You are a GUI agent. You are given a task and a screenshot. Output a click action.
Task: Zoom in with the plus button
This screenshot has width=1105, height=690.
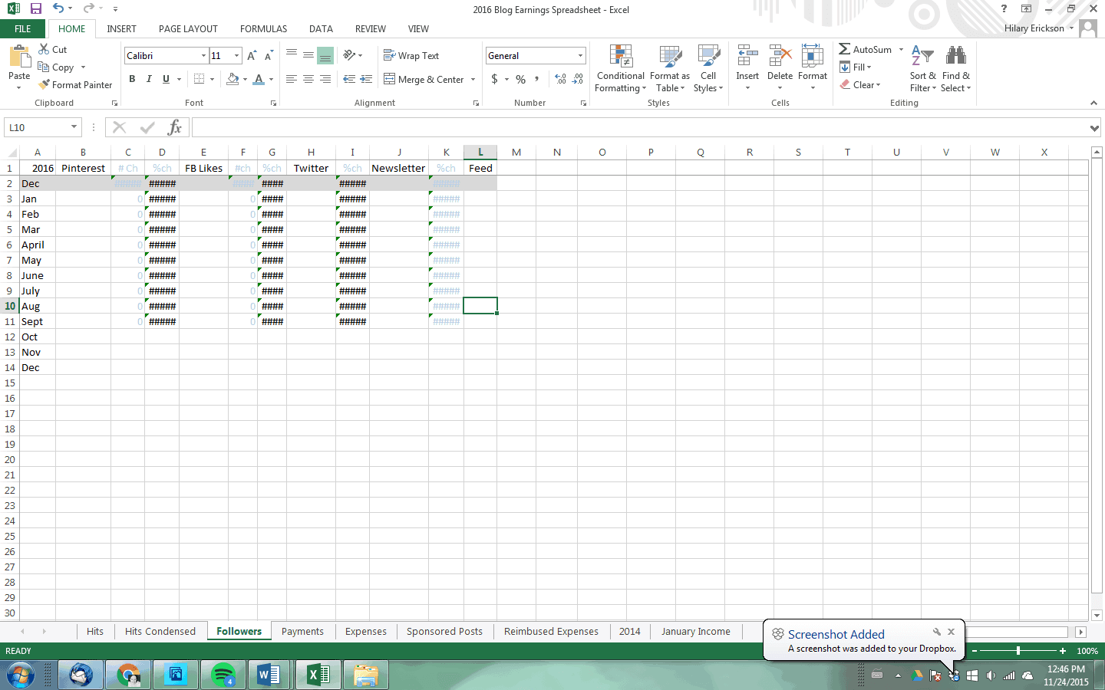pos(1063,651)
